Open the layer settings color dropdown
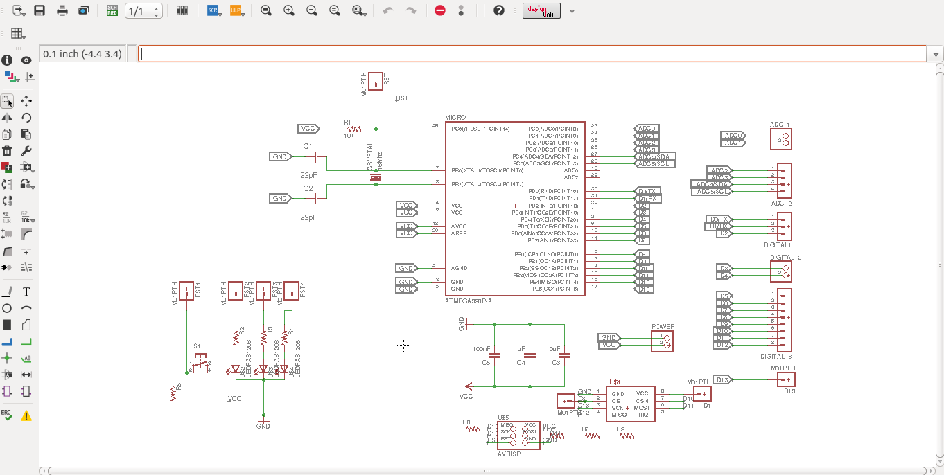 click(10, 76)
